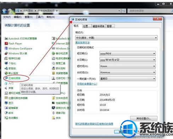Open 默认程序 default programs icon

[x=6, y=73]
